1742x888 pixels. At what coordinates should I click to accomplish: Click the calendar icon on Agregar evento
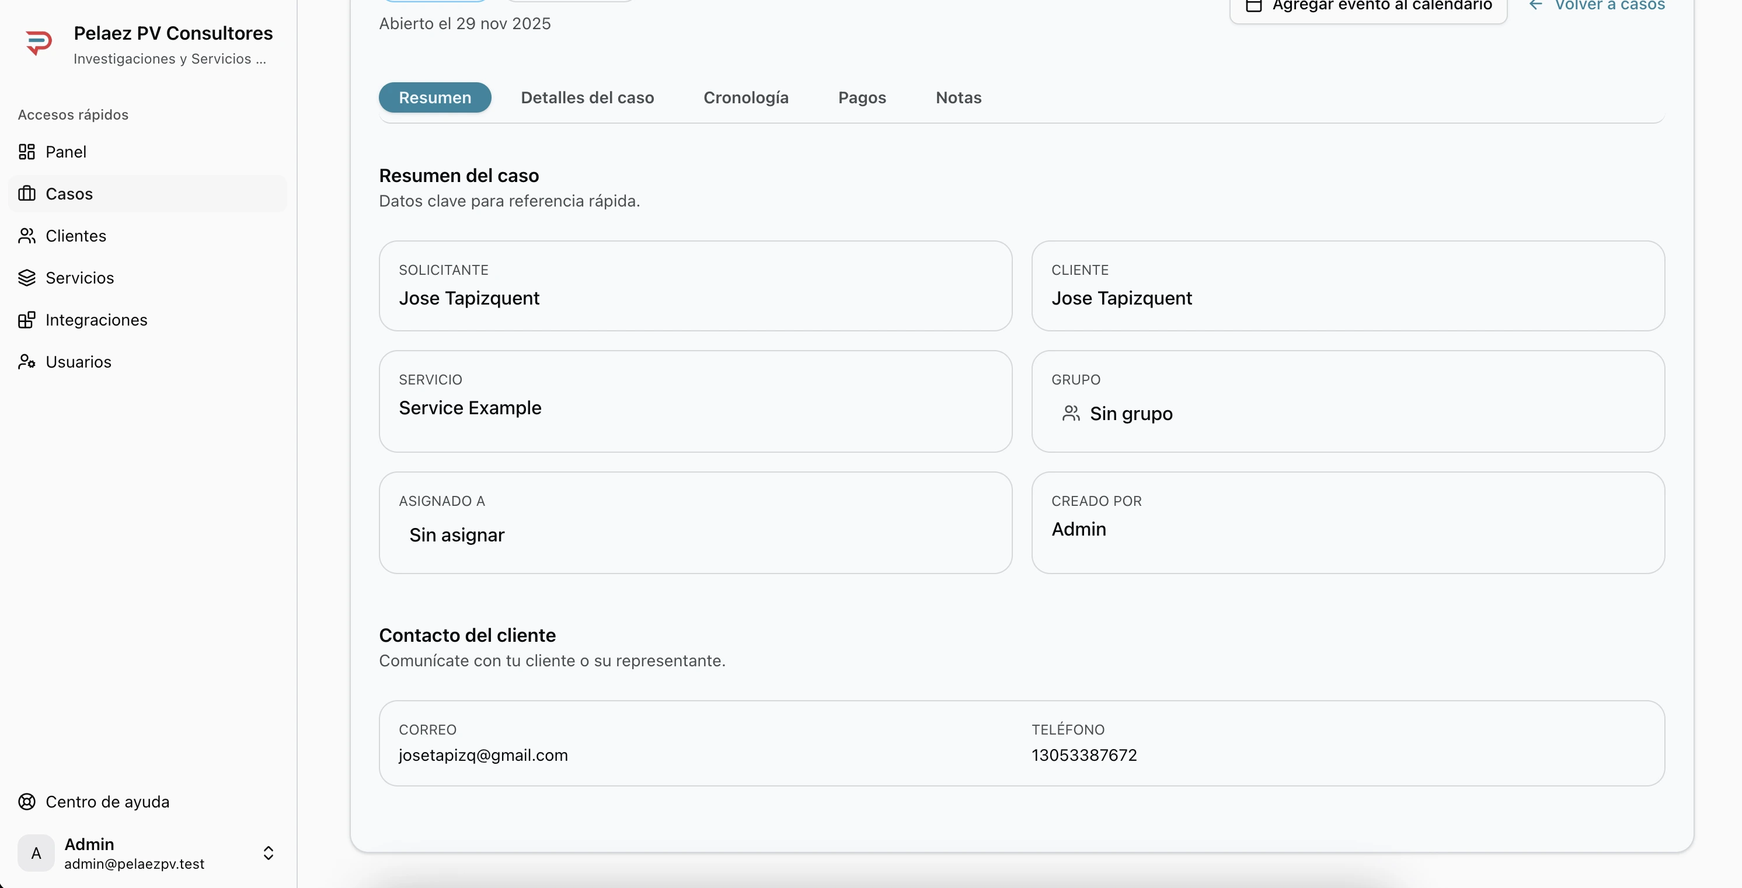(1254, 5)
